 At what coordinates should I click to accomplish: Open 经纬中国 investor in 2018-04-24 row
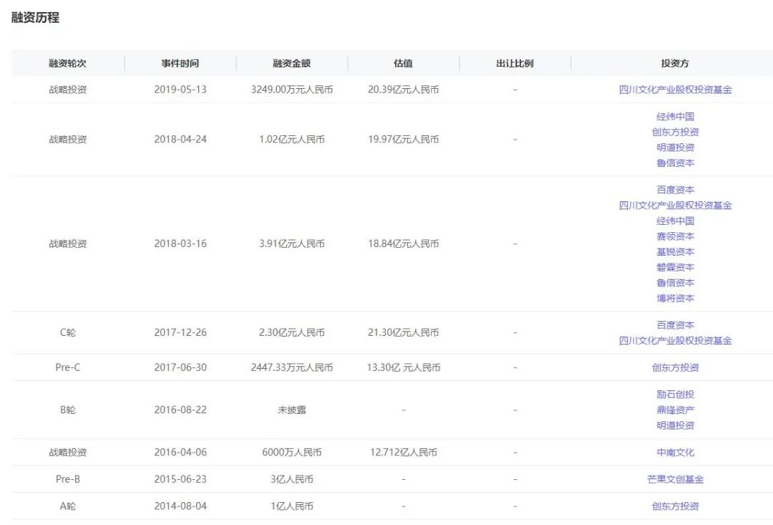[675, 117]
